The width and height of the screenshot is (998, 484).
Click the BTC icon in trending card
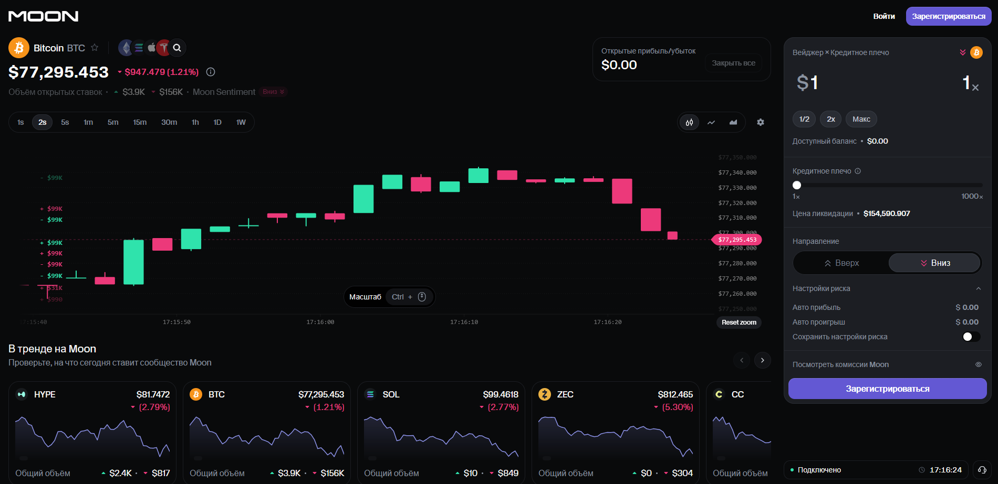[x=196, y=394]
